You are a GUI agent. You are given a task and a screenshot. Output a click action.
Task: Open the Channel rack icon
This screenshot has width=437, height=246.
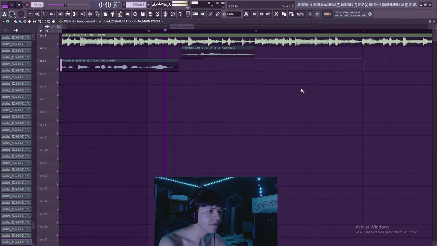(83, 14)
